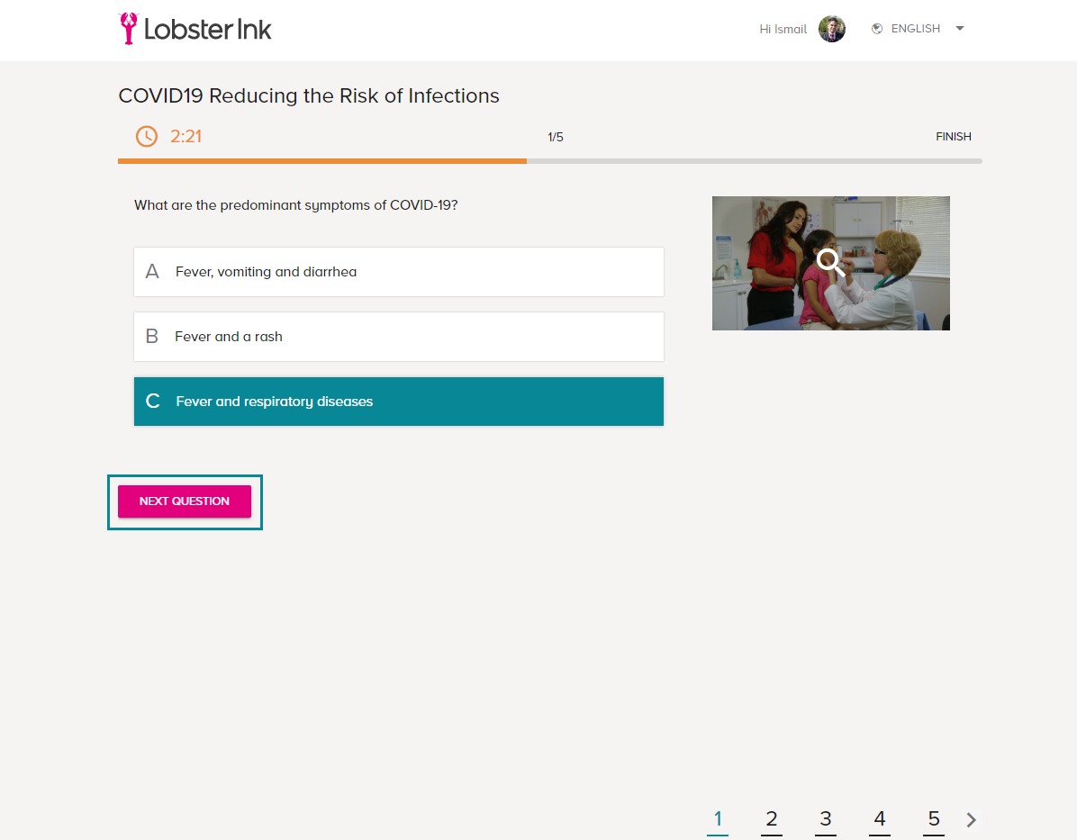The width and height of the screenshot is (1077, 840).
Task: Select answer B: Fever and a rash
Action: pos(399,337)
